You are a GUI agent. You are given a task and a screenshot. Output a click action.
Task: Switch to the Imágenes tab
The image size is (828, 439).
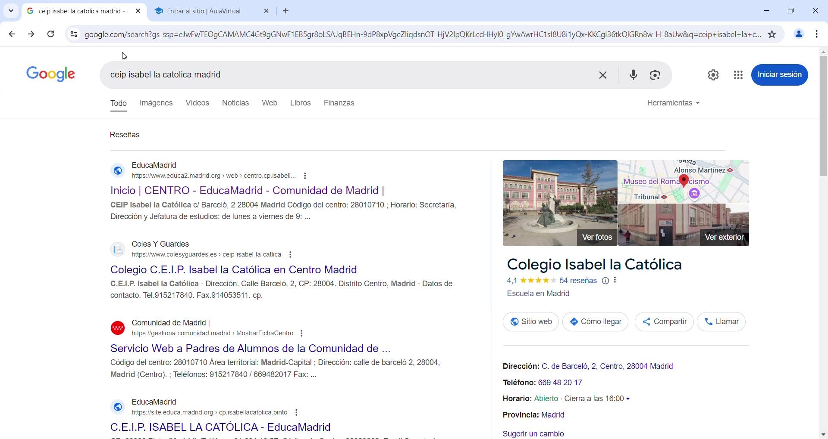click(156, 103)
